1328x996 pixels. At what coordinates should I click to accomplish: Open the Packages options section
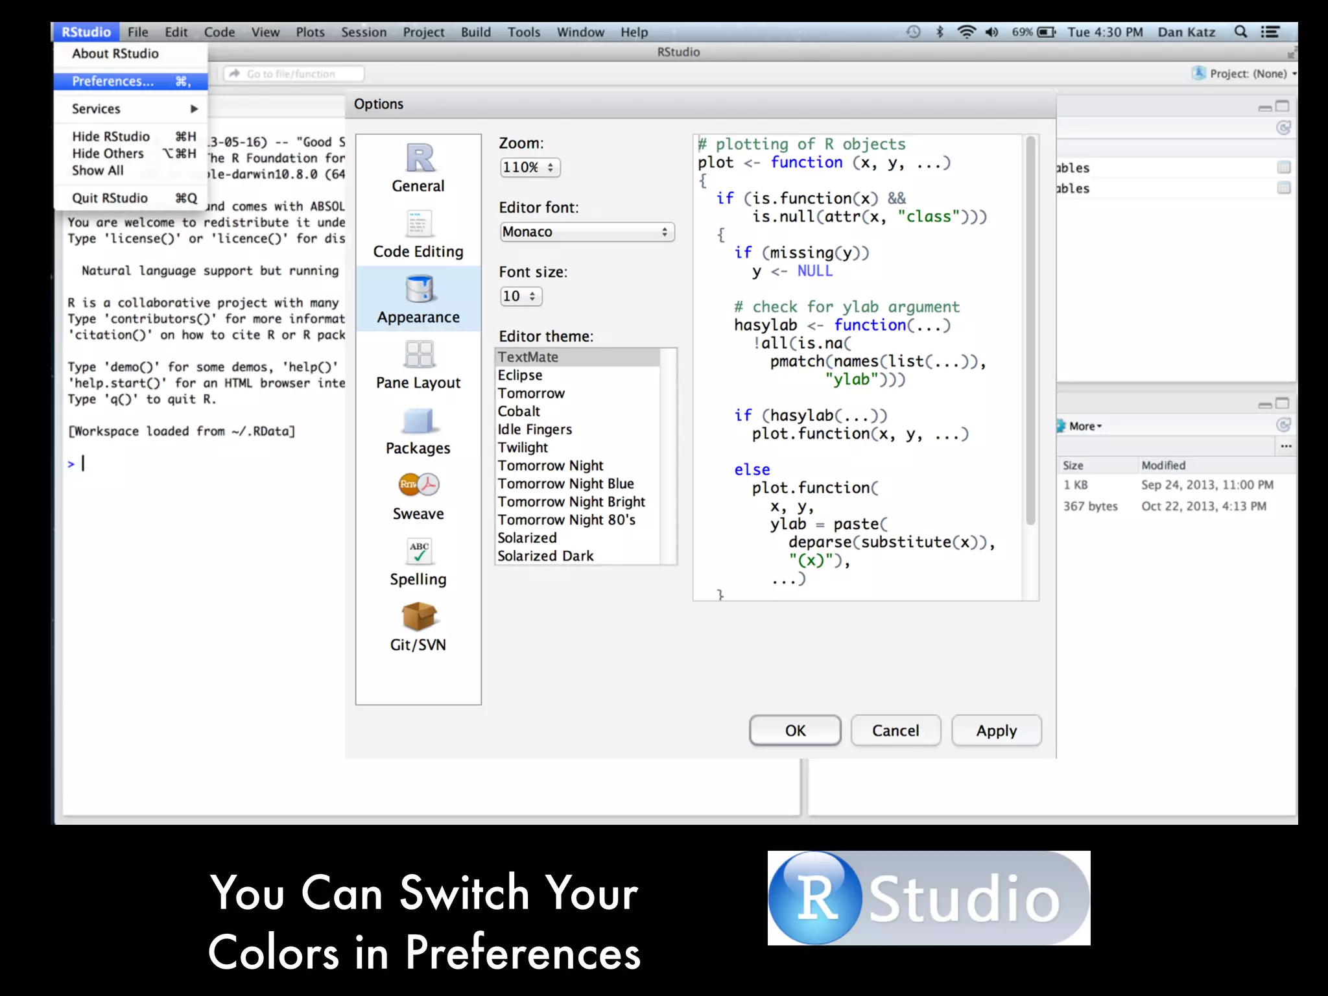(418, 431)
